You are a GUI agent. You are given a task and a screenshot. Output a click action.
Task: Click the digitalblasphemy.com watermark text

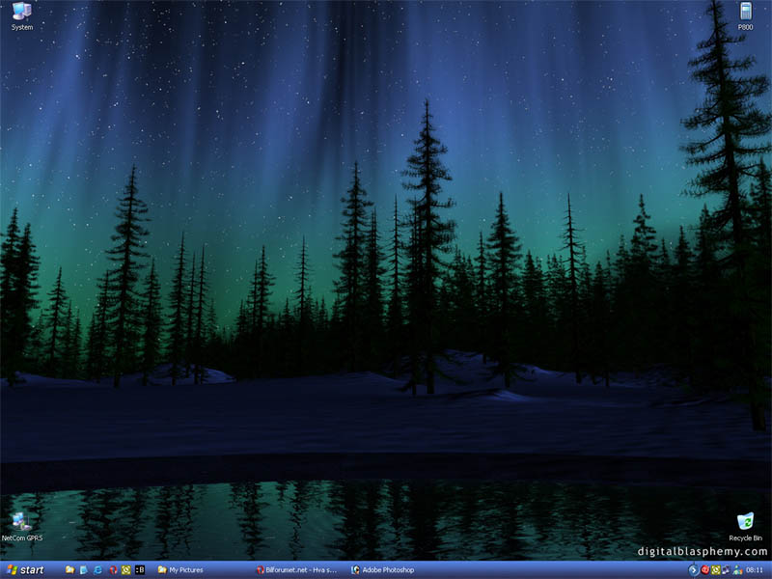pos(703,552)
